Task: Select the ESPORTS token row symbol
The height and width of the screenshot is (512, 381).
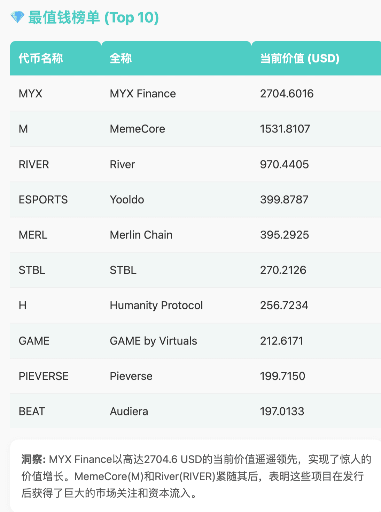Action: 43,199
